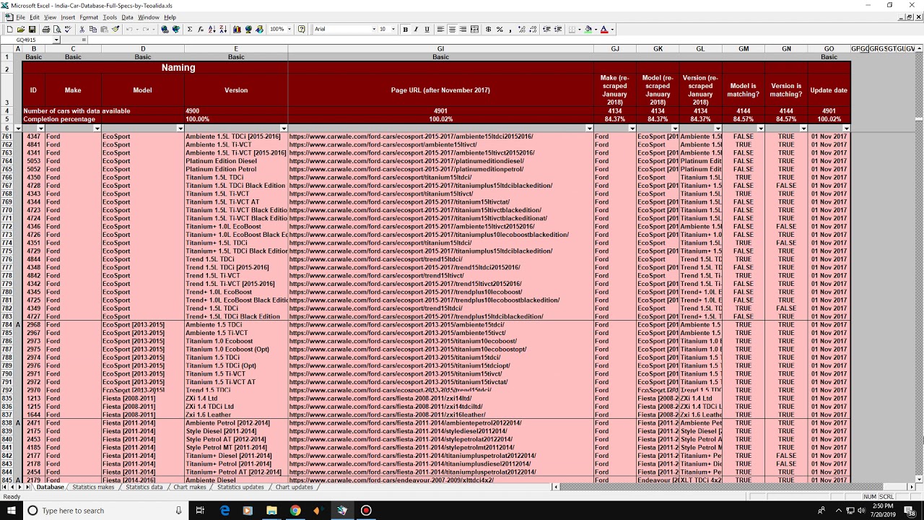Open the Update date filter dropdown
This screenshot has height=520, width=924.
click(x=846, y=129)
